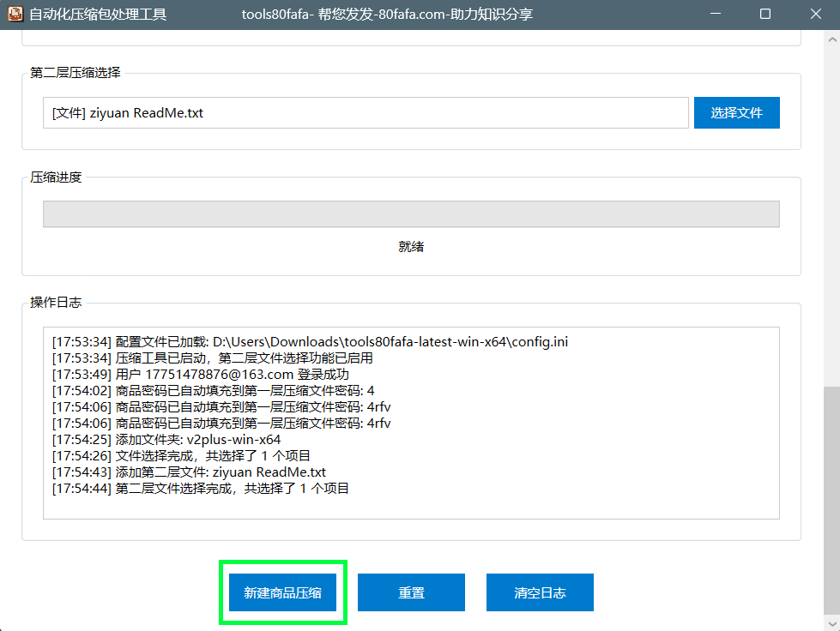Click the 重置 button
The image size is (840, 631).
tap(411, 592)
